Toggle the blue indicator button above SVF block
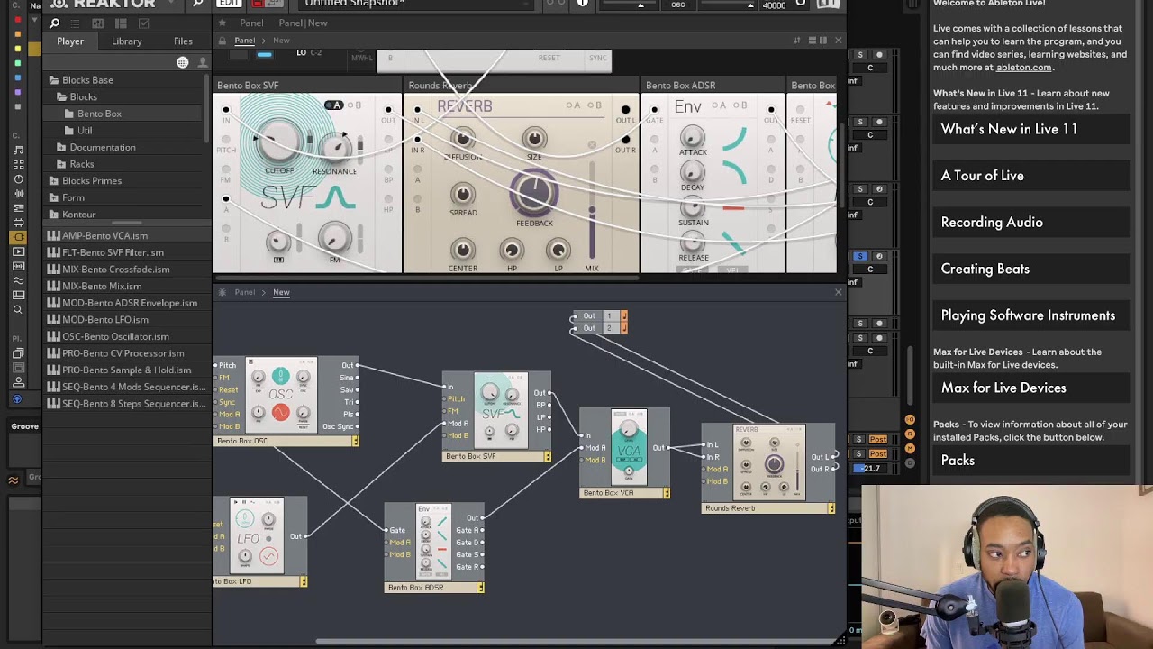The image size is (1153, 649). [x=264, y=54]
